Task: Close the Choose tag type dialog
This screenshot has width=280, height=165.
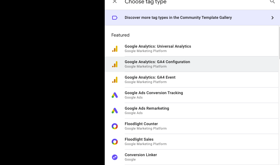Action: tap(115, 2)
